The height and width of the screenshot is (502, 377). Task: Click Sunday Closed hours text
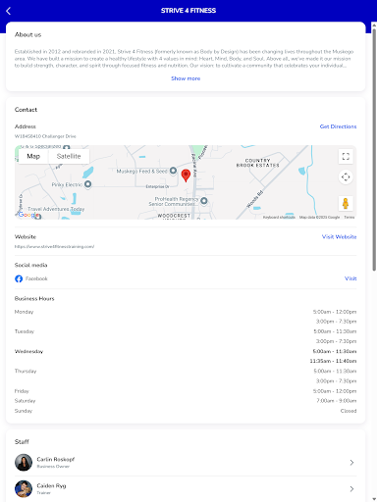click(x=349, y=411)
